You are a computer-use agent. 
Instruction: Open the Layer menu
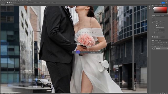click(8, 1)
